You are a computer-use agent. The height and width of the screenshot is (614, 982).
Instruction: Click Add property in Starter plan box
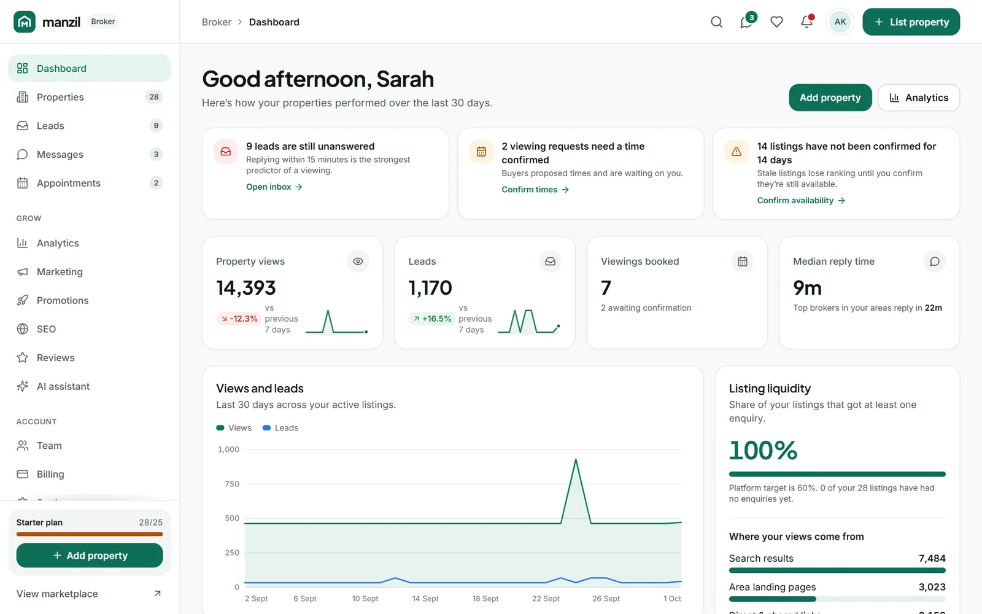[90, 556]
